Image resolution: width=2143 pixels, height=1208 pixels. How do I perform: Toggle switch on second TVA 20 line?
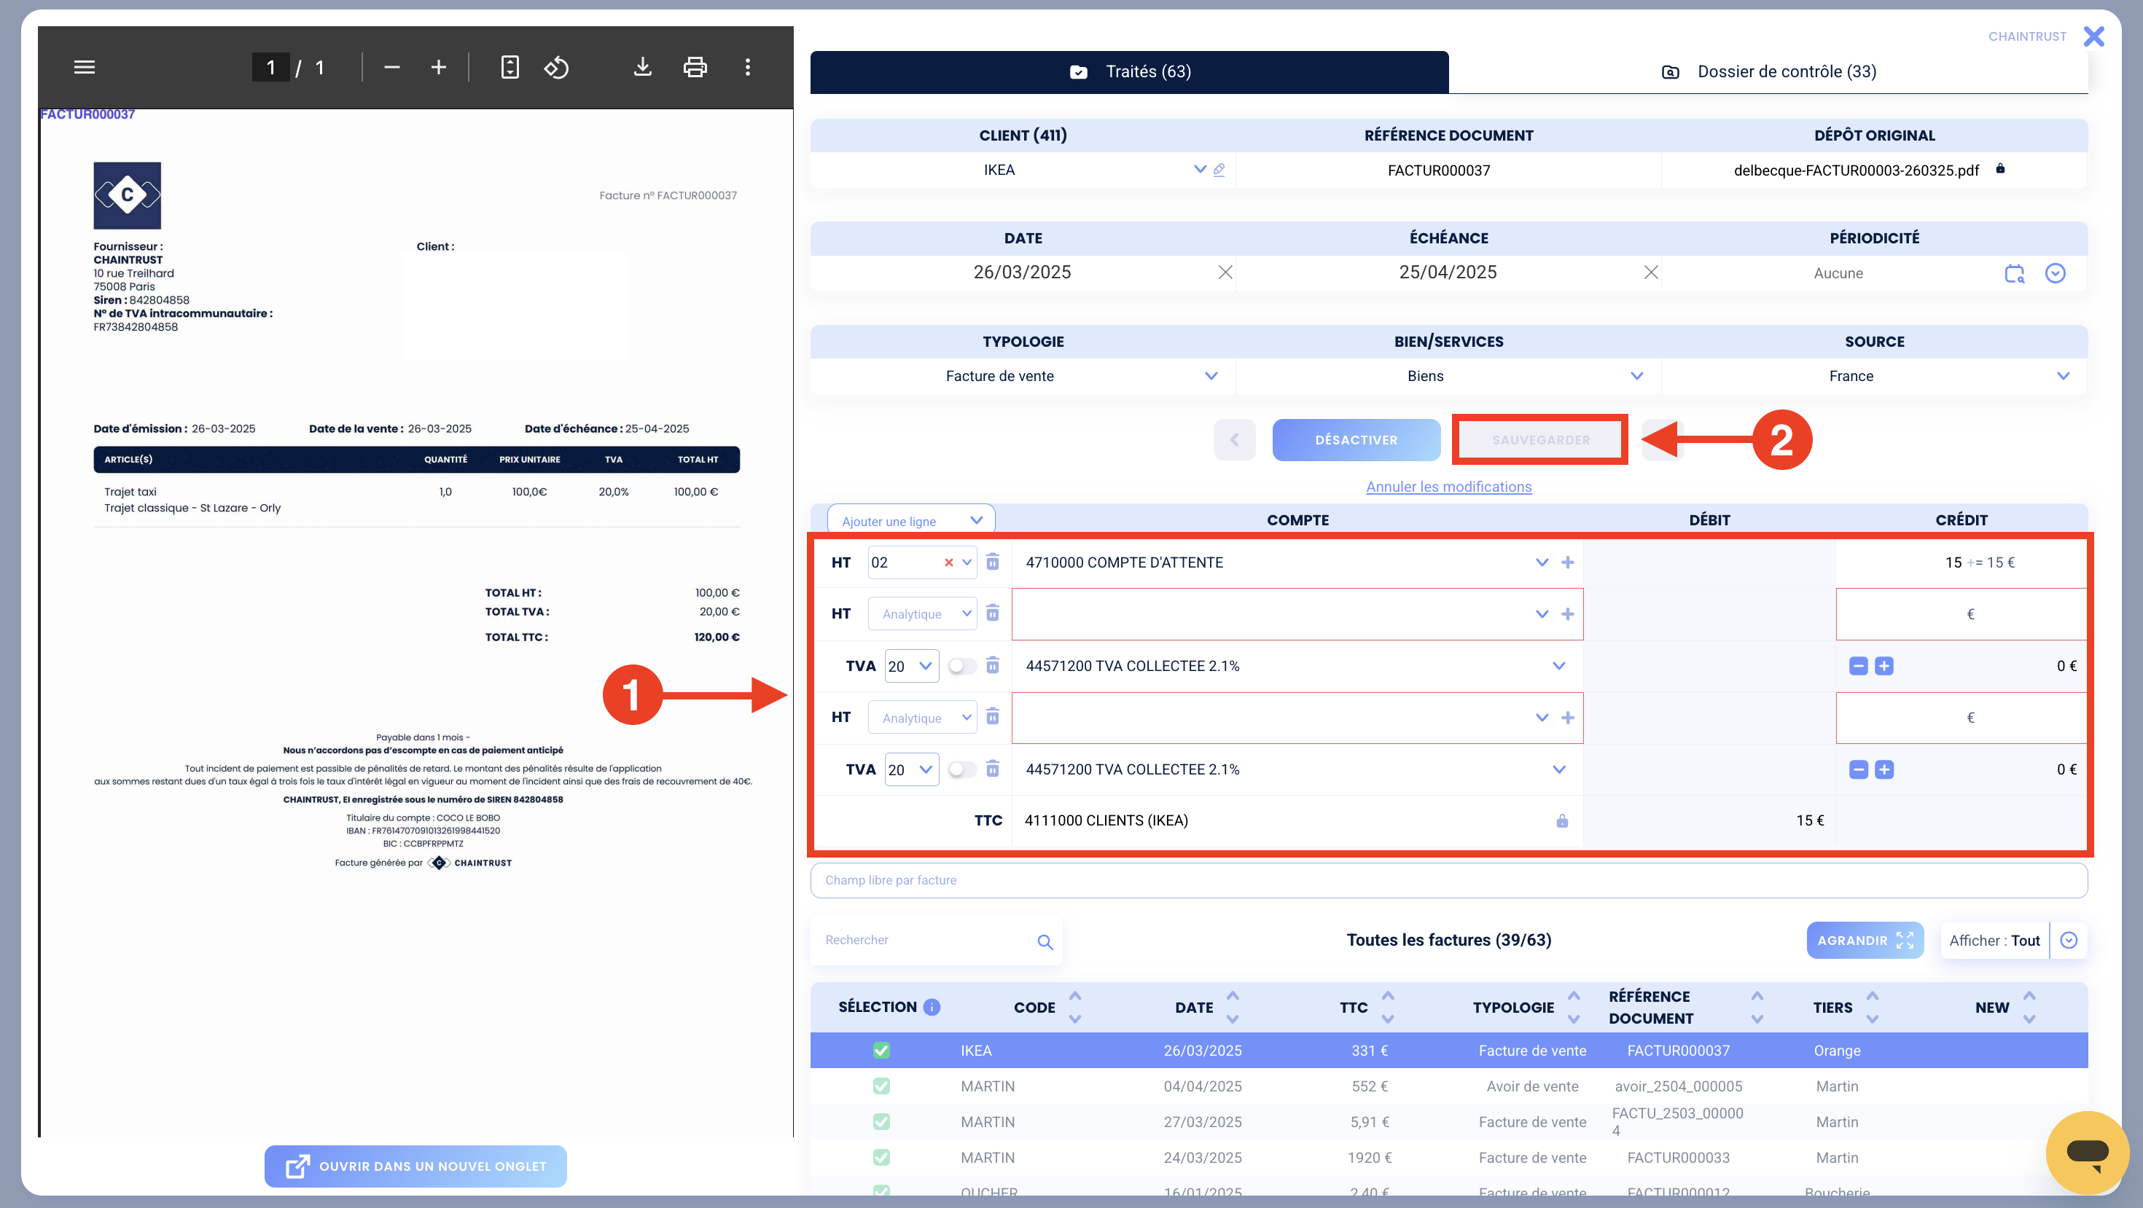click(x=961, y=770)
